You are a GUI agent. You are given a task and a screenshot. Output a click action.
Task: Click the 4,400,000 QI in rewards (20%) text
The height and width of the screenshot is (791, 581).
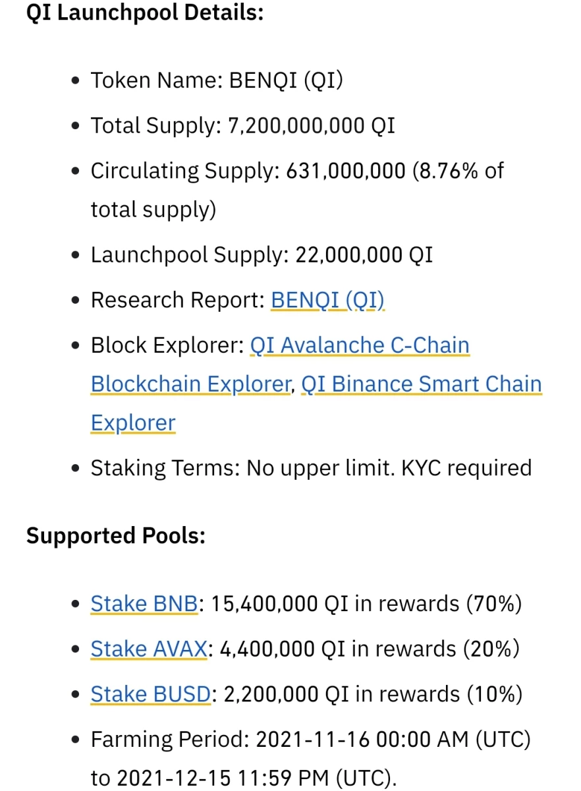(370, 649)
